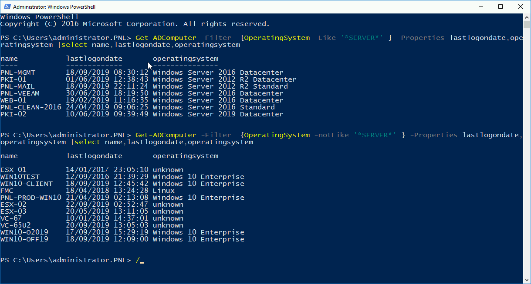This screenshot has height=284, width=531.
Task: Click the minimize button on the title bar
Action: [x=480, y=7]
